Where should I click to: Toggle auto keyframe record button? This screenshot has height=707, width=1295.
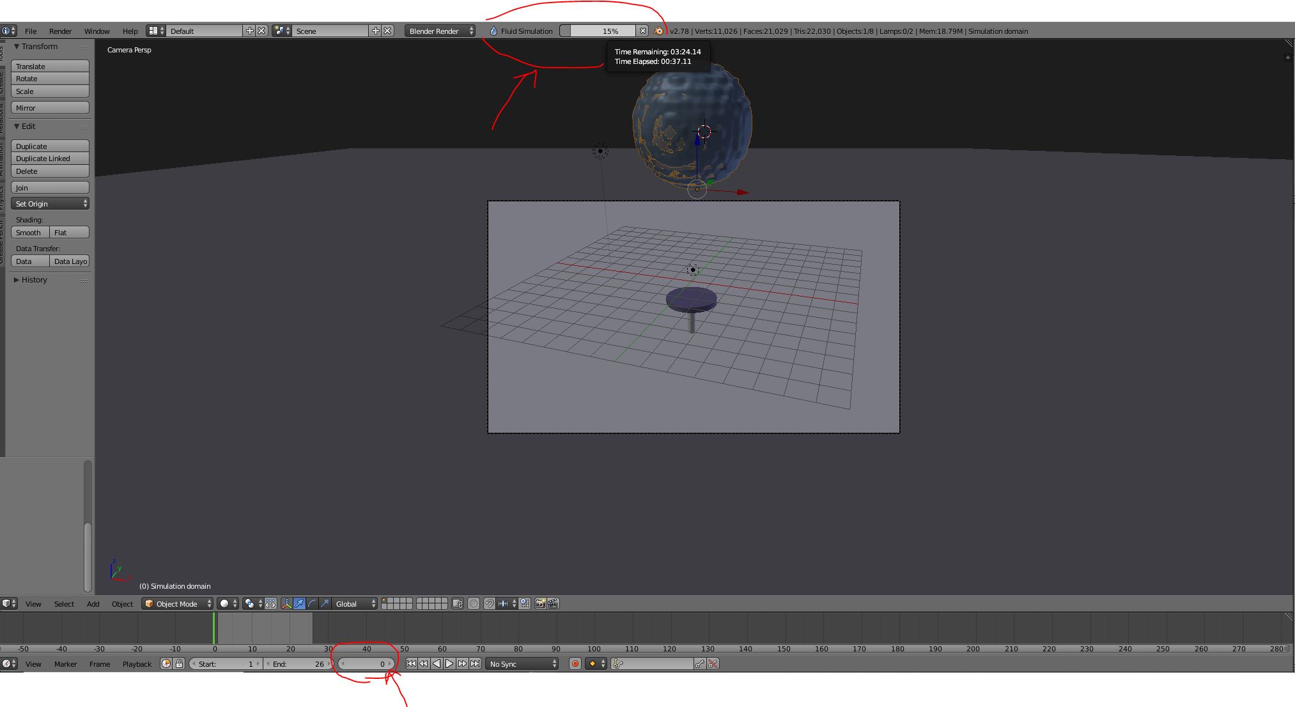575,664
